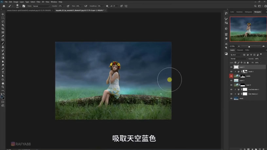Open the Filter menu

[x=38, y=2]
